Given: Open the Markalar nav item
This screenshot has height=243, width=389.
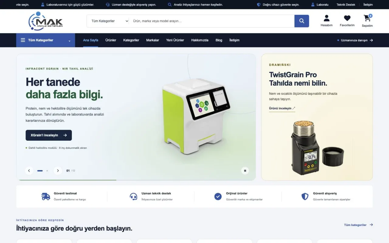Looking at the screenshot, I should 153,40.
